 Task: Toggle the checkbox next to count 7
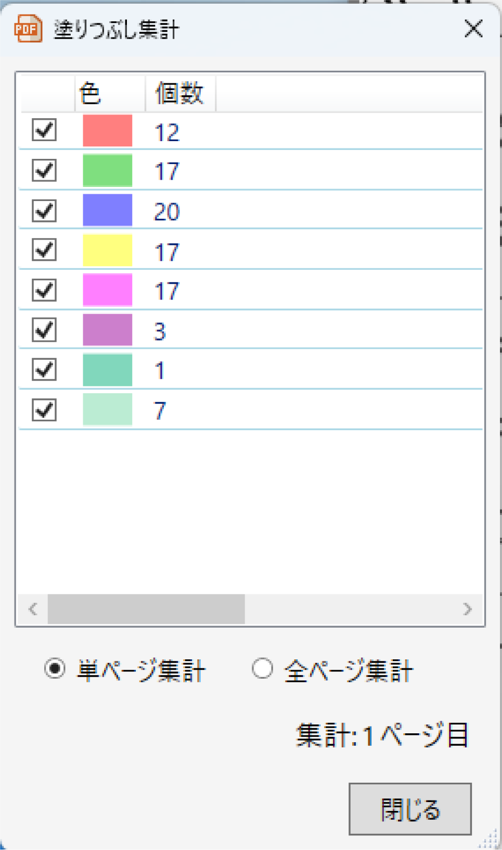click(44, 410)
